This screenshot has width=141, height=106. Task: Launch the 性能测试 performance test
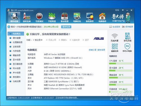coord(39,17)
